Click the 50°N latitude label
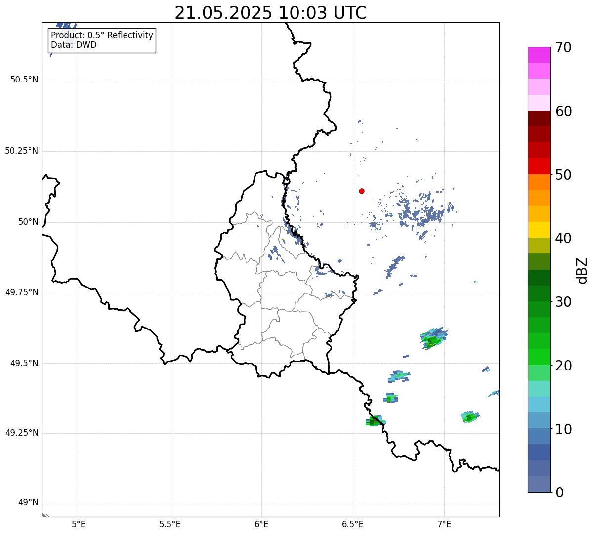 click(28, 222)
